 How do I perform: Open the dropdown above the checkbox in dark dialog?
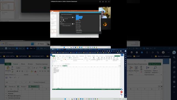tap(66, 17)
